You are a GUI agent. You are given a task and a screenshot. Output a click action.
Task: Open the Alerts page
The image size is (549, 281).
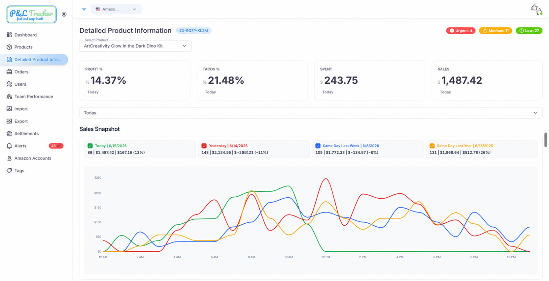(x=20, y=146)
